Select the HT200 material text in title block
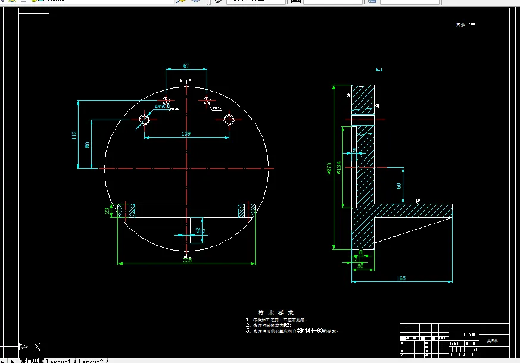 point(469,334)
